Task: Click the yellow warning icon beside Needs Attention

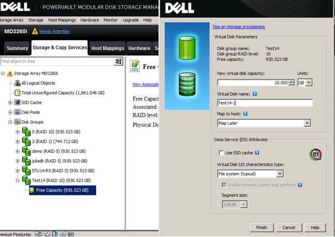Action: (35, 31)
